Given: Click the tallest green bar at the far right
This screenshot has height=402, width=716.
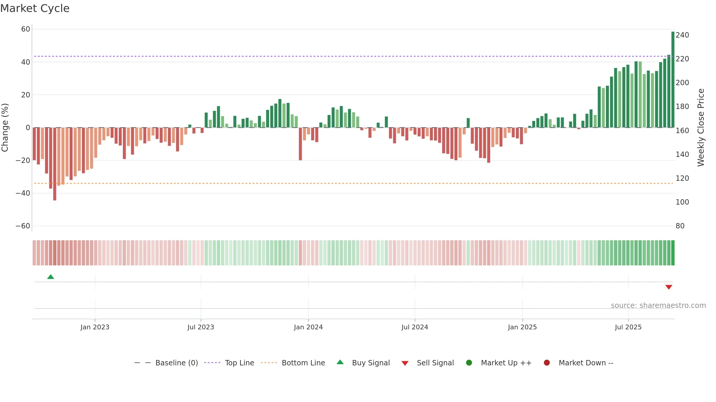Looking at the screenshot, I should pyautogui.click(x=673, y=80).
